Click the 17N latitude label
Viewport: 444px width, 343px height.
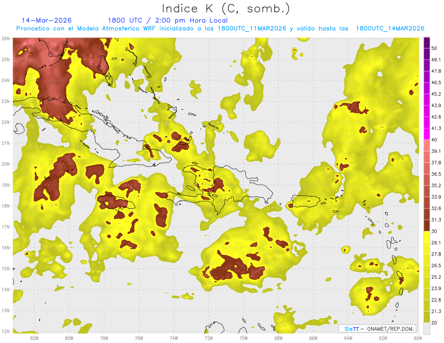6,227
